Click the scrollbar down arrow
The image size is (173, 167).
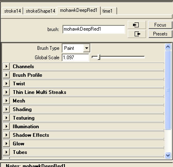point(168,155)
